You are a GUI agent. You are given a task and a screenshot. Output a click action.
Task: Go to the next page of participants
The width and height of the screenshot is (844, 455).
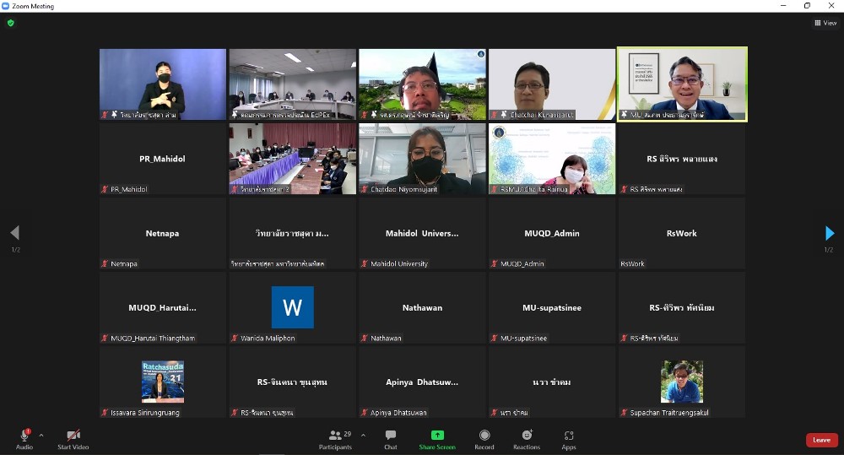[x=830, y=233]
